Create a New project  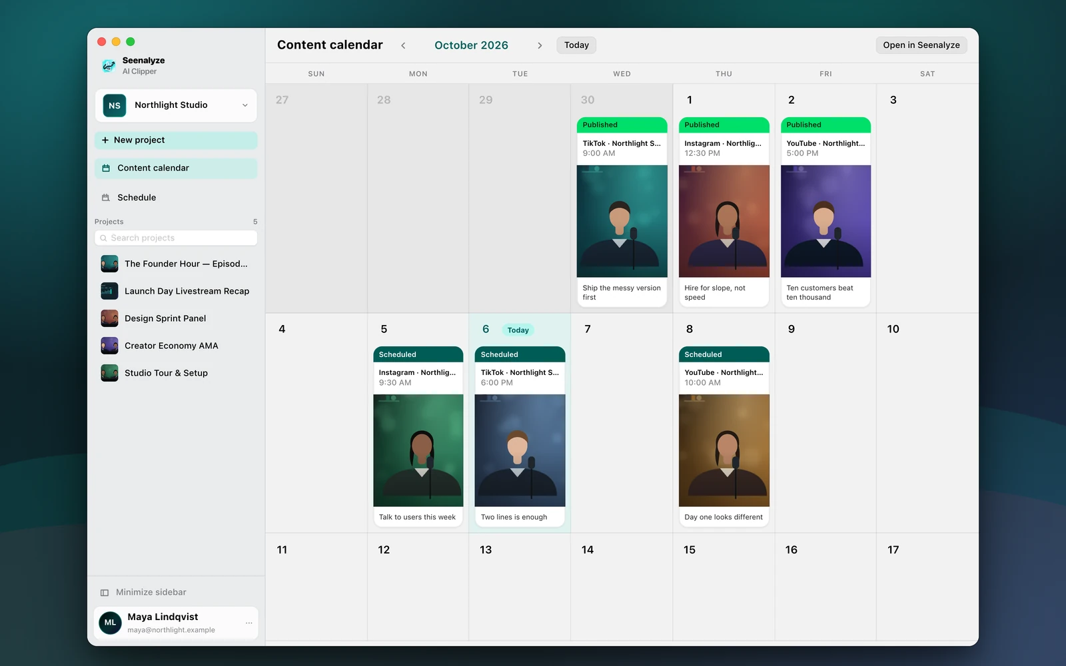(176, 140)
